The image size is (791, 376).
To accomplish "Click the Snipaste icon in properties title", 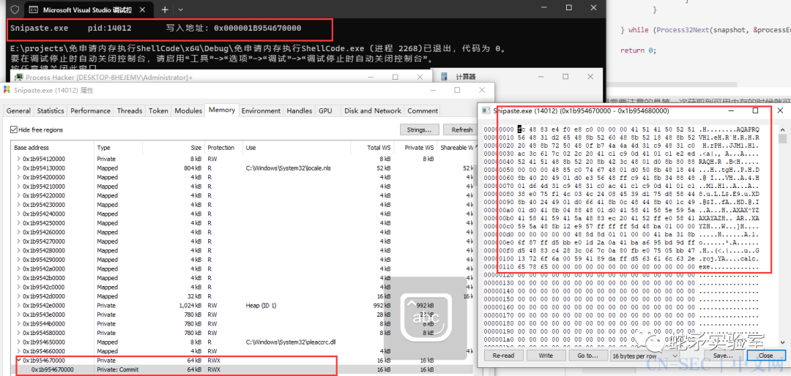I will click(7, 90).
